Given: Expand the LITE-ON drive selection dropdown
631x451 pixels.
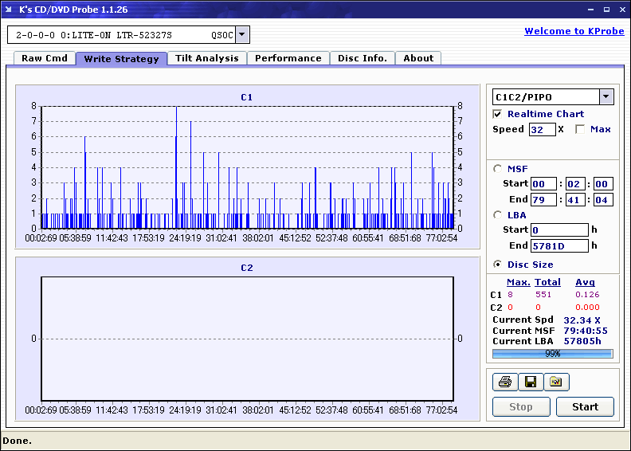Looking at the screenshot, I should (x=243, y=34).
